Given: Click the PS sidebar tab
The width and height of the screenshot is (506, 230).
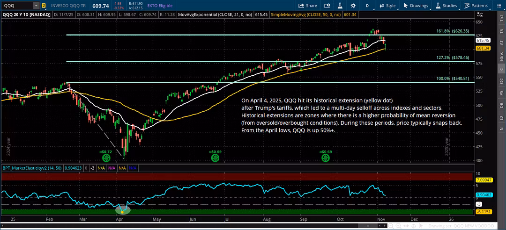Looking at the screenshot, I should coord(501,93).
